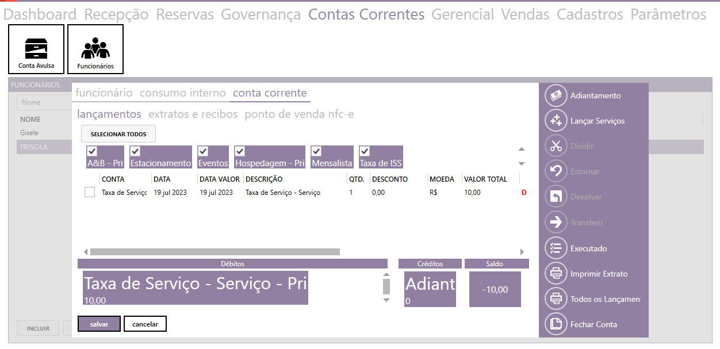Select the Taxa de Serviço row checkbox

point(90,193)
